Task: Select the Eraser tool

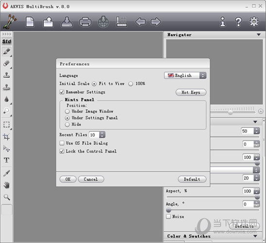Action: point(7,63)
